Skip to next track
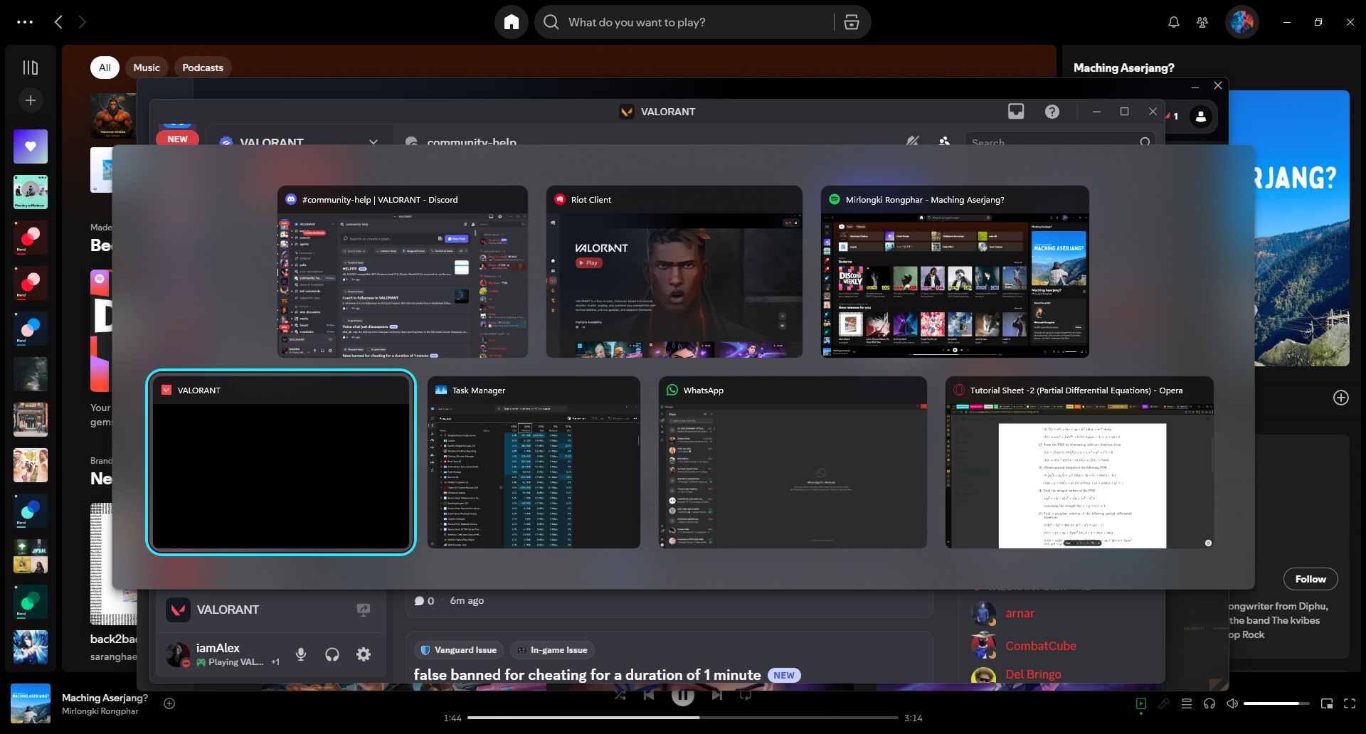 click(717, 695)
